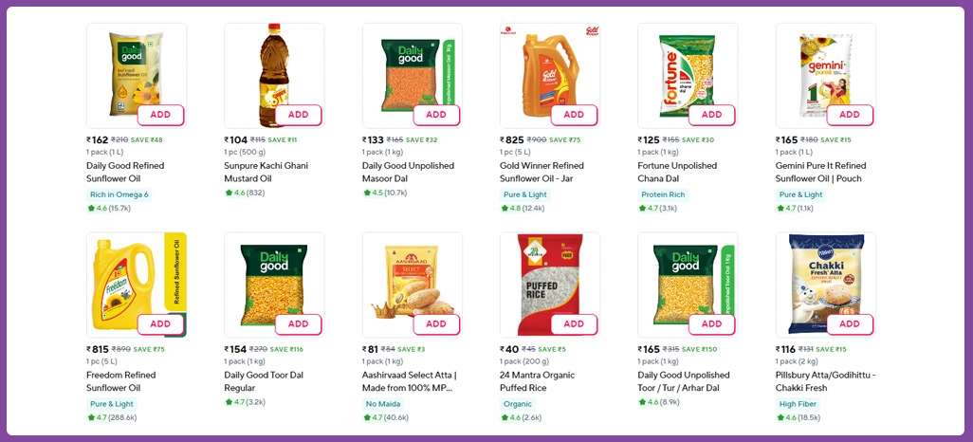Image resolution: width=973 pixels, height=442 pixels.
Task: Add Freedom Refined Sunflower Oil to cart
Action: tap(160, 324)
